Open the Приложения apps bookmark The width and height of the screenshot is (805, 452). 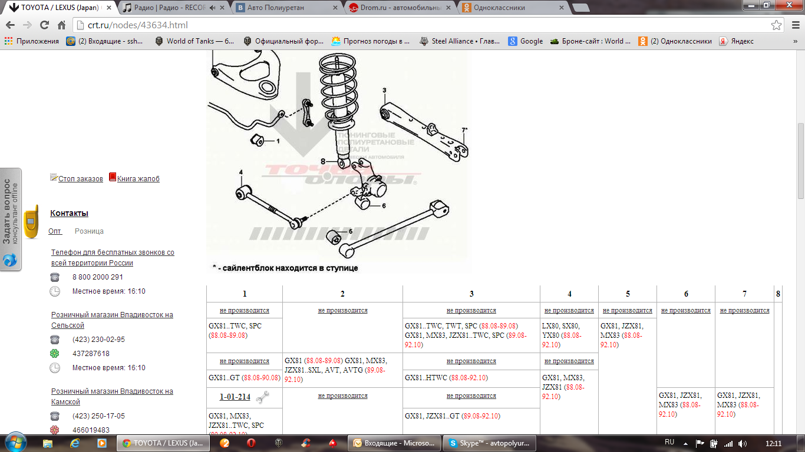32,41
